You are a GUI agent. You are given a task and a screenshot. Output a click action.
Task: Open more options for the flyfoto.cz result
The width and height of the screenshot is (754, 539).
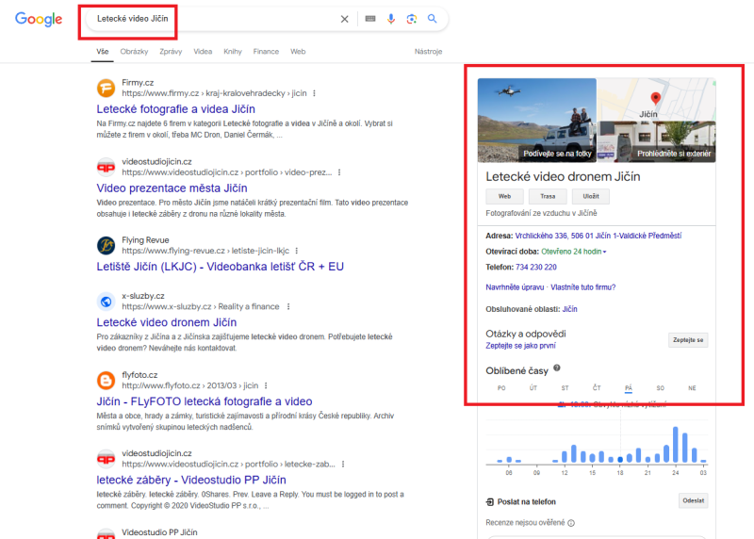pos(266,385)
